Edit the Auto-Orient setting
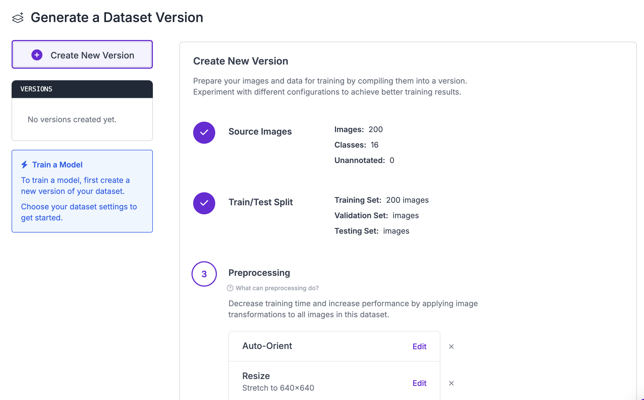The height and width of the screenshot is (400, 644). tap(419, 346)
